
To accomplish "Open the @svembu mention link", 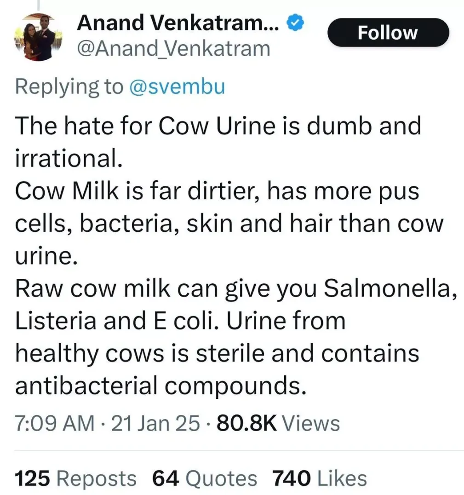I will (178, 86).
